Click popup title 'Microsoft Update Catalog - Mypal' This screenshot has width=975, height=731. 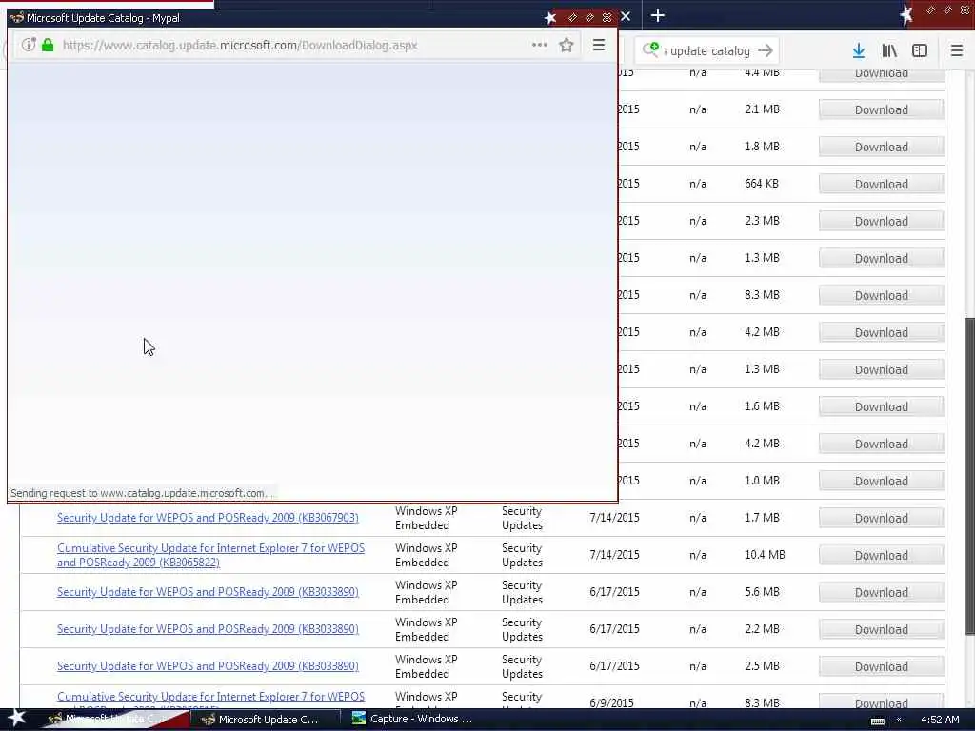point(103,18)
